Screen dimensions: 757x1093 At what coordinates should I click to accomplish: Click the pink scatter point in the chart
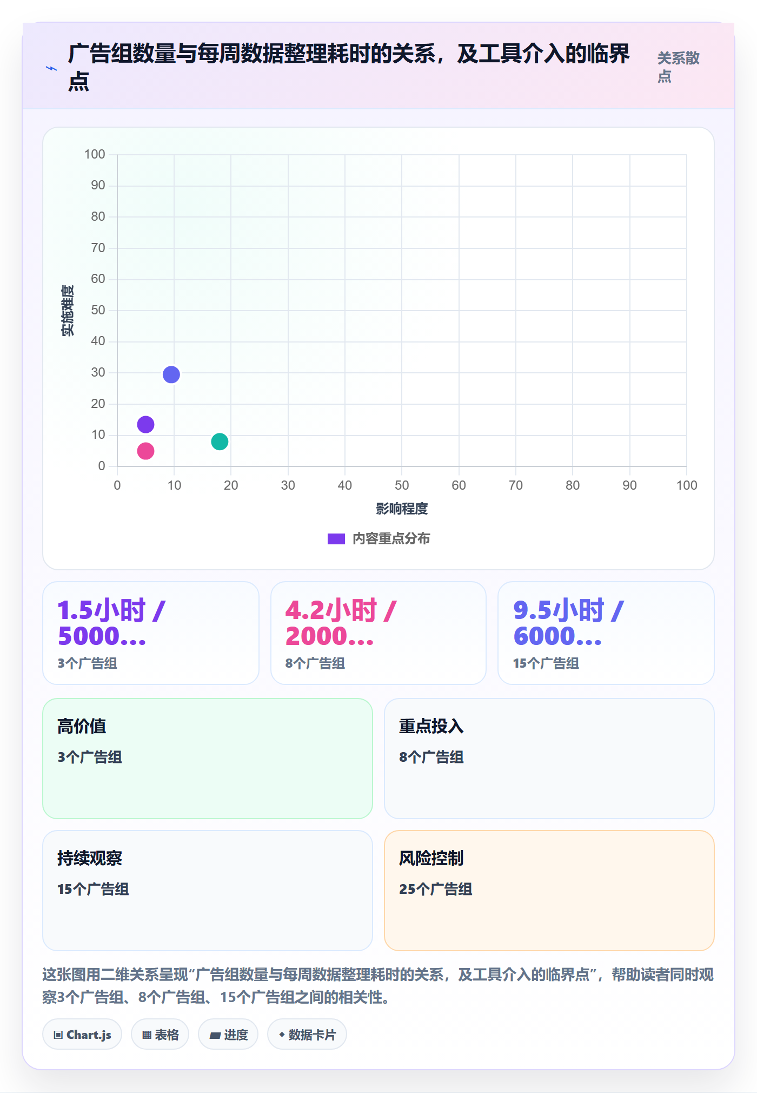tap(145, 451)
